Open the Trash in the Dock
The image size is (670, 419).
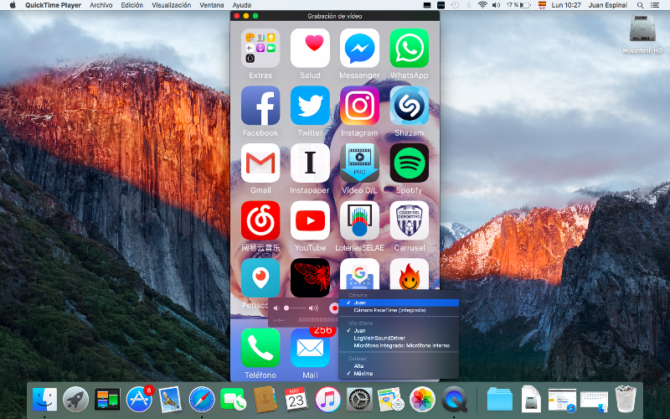click(x=626, y=400)
